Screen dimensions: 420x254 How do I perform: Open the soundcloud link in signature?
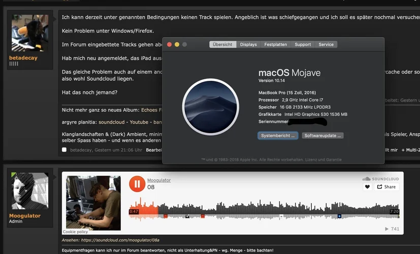point(111,122)
